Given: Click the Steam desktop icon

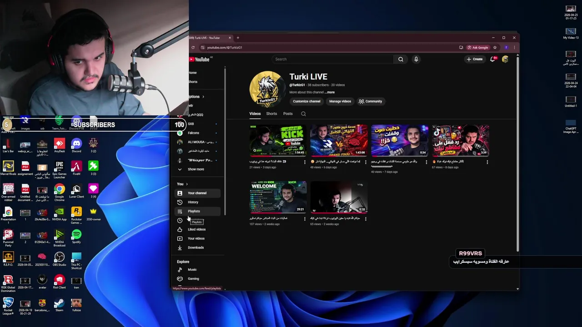Looking at the screenshot, I should coord(59,305).
